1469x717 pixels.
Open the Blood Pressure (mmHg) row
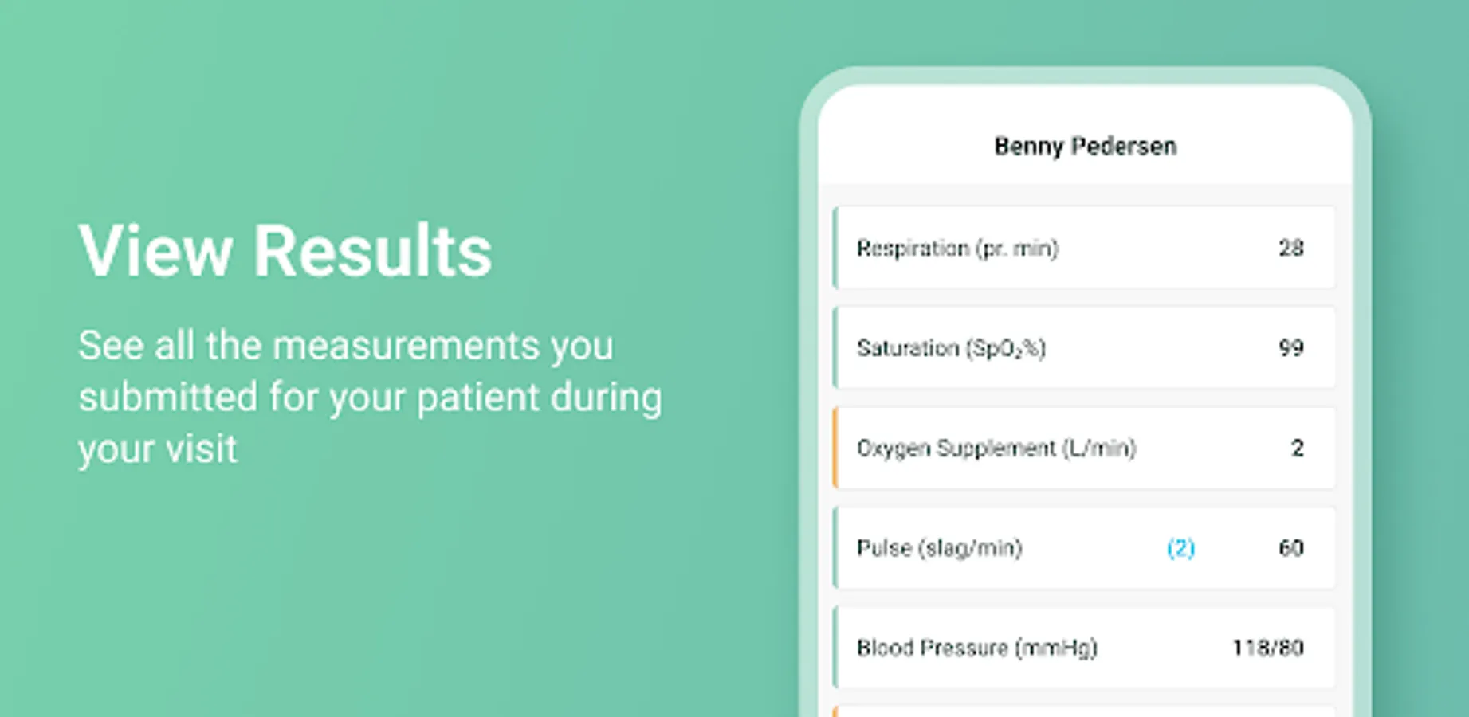[x=1084, y=648]
